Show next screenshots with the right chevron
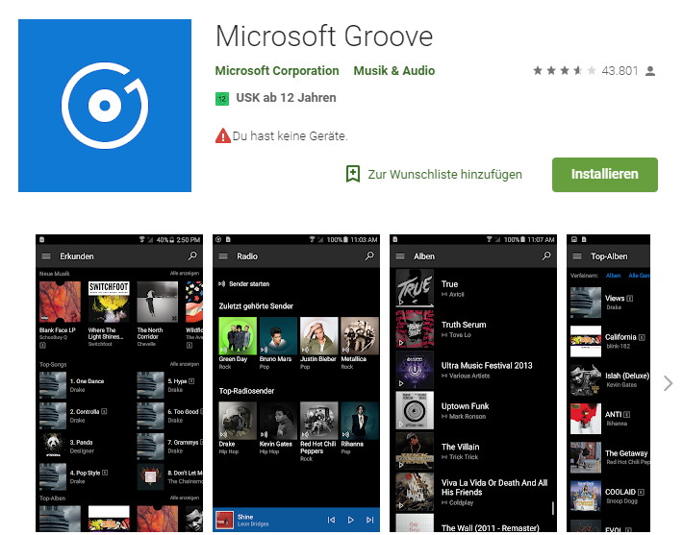Image resolution: width=683 pixels, height=535 pixels. pos(668,383)
